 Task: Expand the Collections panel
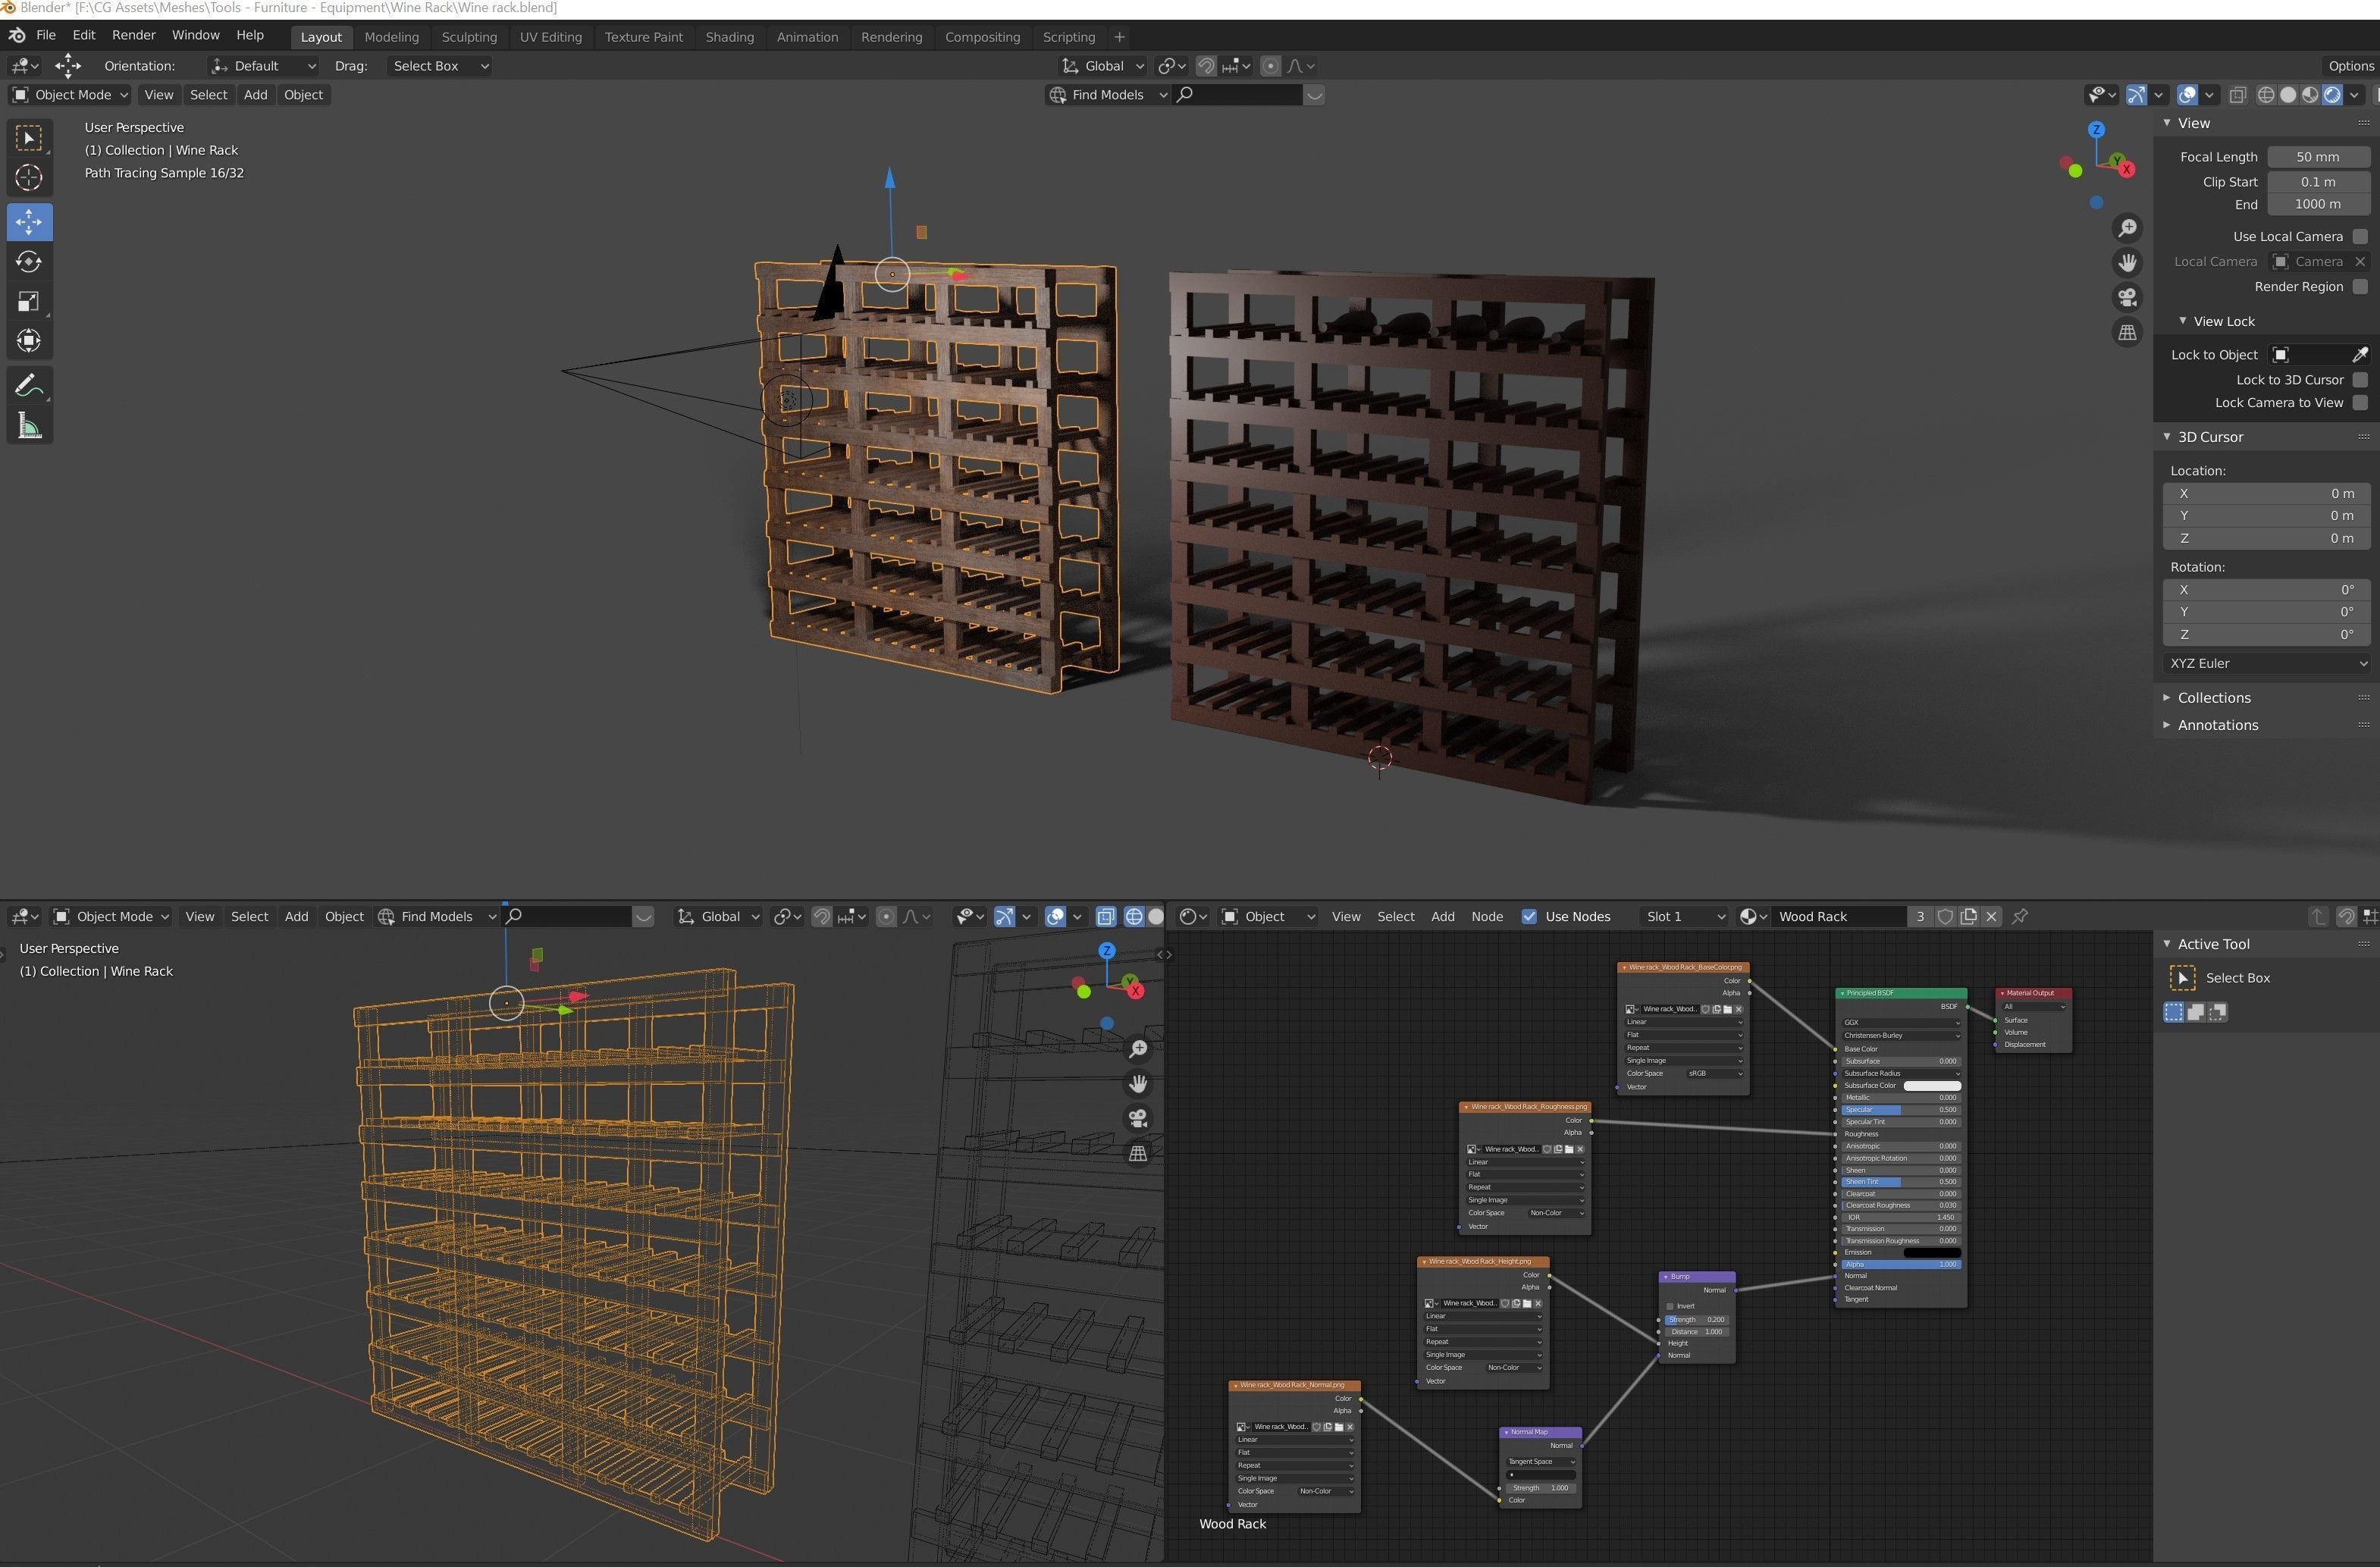click(2214, 698)
